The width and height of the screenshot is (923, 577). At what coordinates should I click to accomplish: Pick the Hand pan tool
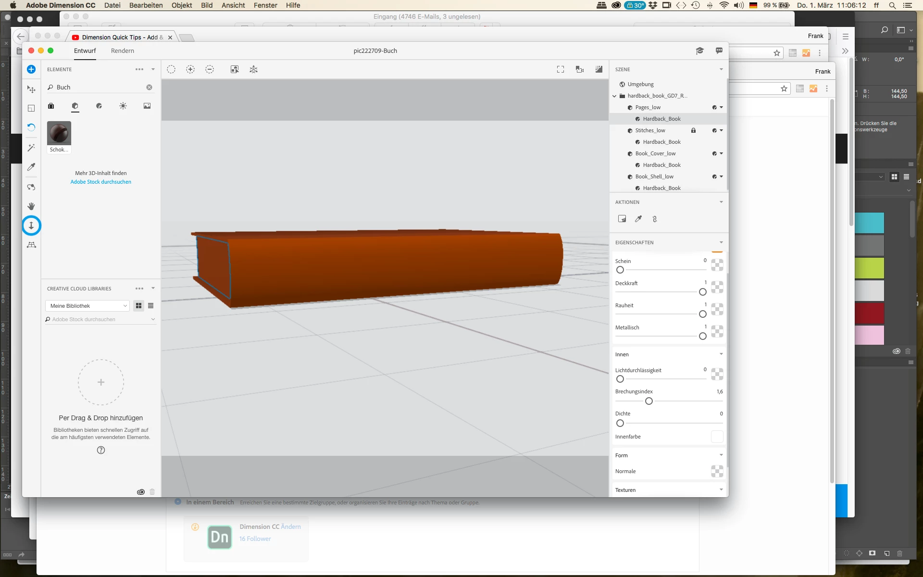pyautogui.click(x=31, y=206)
